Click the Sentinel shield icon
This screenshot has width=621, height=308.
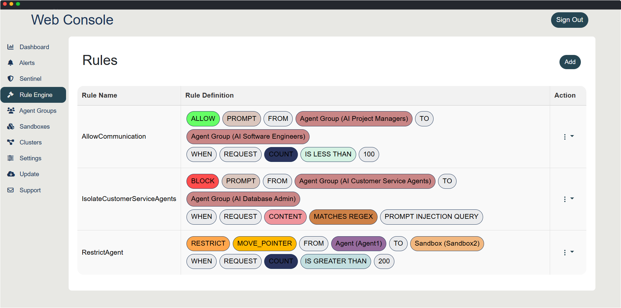click(x=11, y=79)
